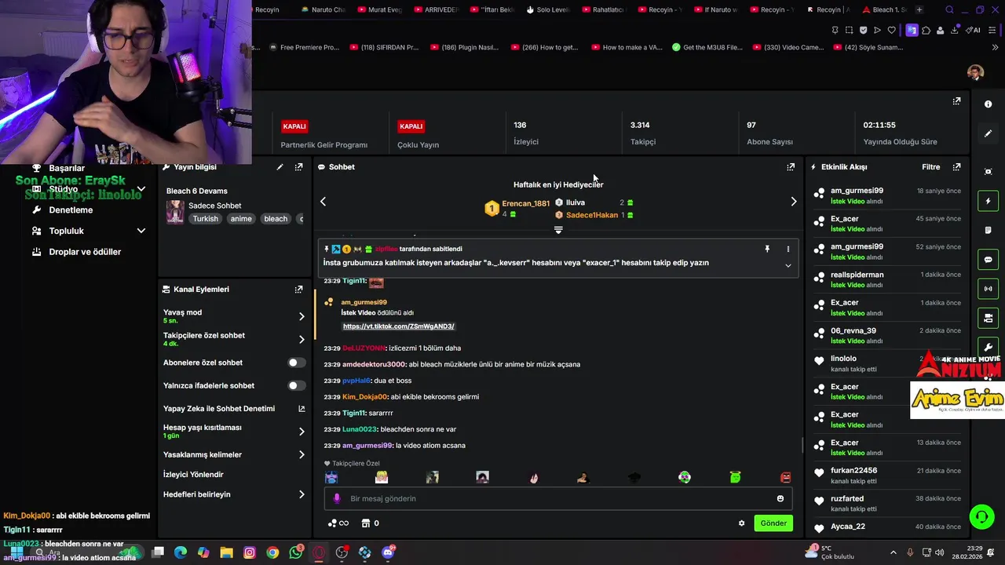Click the camera capture icon in right sidebar
1005x565 pixels.
point(988,172)
